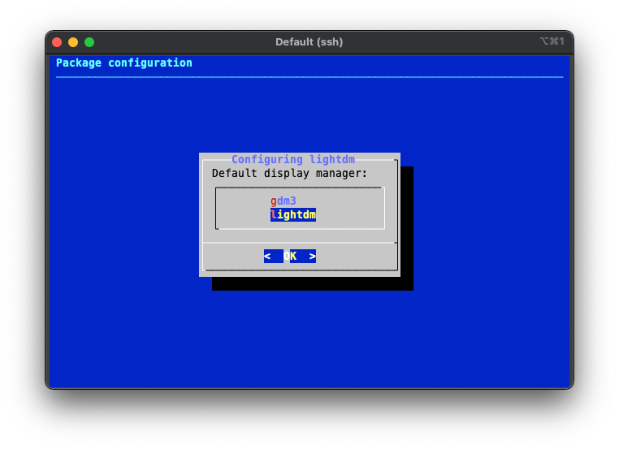Click the ⌥⌘1 shortcut indicator in title bar
Viewport: 619px width, 449px height.
552,41
